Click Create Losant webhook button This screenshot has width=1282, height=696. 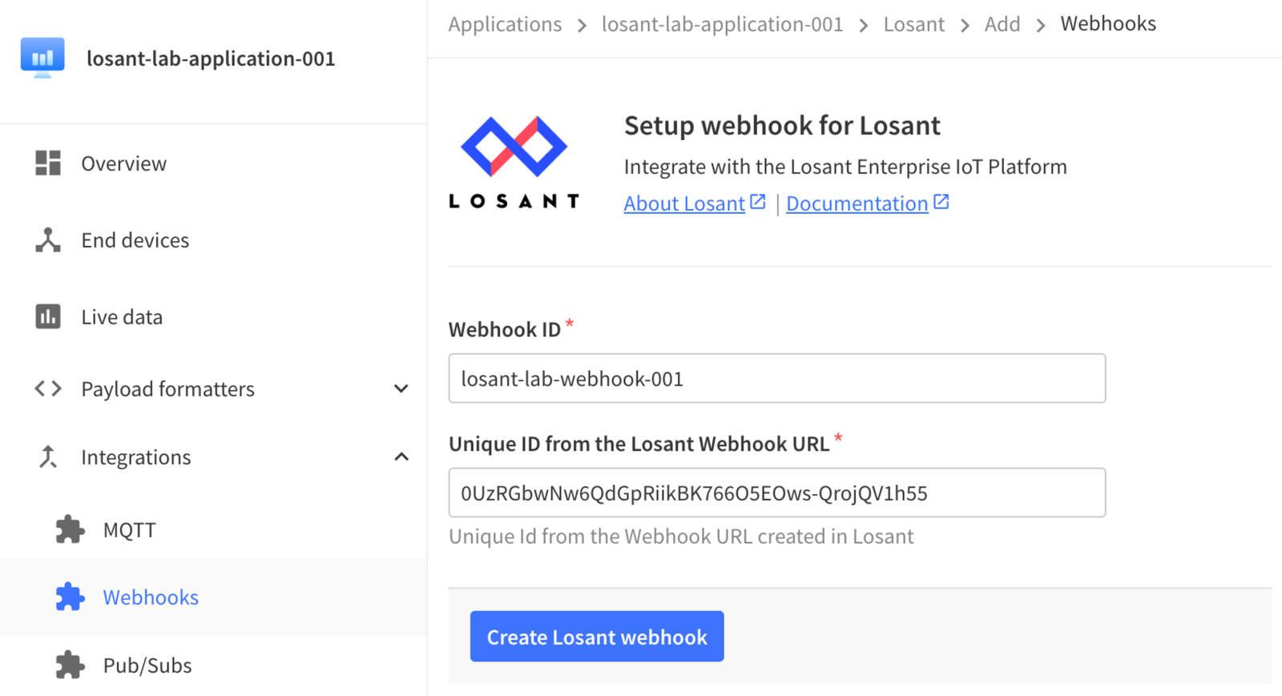[x=597, y=637]
